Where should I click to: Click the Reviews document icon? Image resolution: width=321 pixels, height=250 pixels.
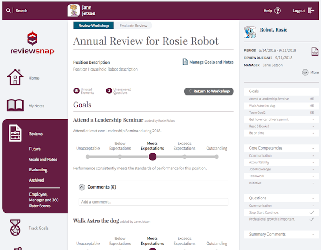pos(15,133)
